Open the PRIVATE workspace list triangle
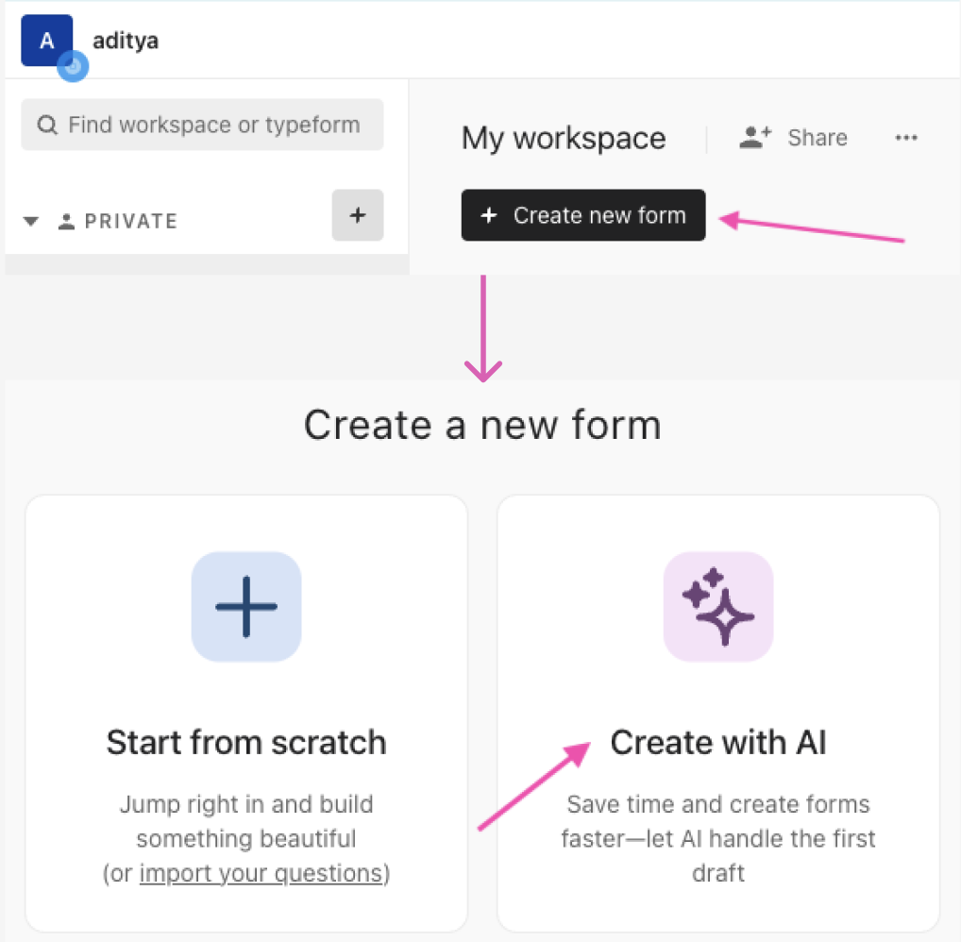Image resolution: width=961 pixels, height=942 pixels. (x=30, y=220)
